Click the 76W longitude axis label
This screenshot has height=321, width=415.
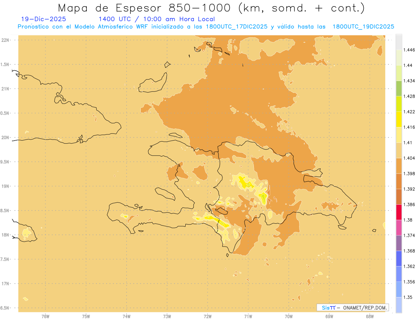(45, 317)
